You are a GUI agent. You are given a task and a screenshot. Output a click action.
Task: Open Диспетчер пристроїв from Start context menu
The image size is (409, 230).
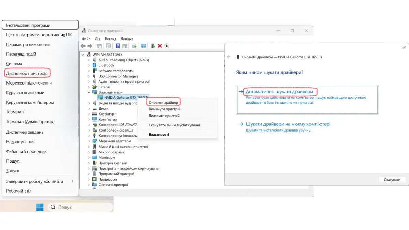tap(27, 73)
